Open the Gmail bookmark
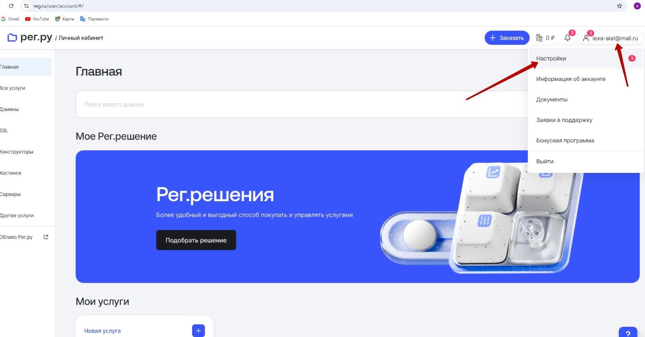Viewport: 645px width, 337px height. (x=10, y=19)
